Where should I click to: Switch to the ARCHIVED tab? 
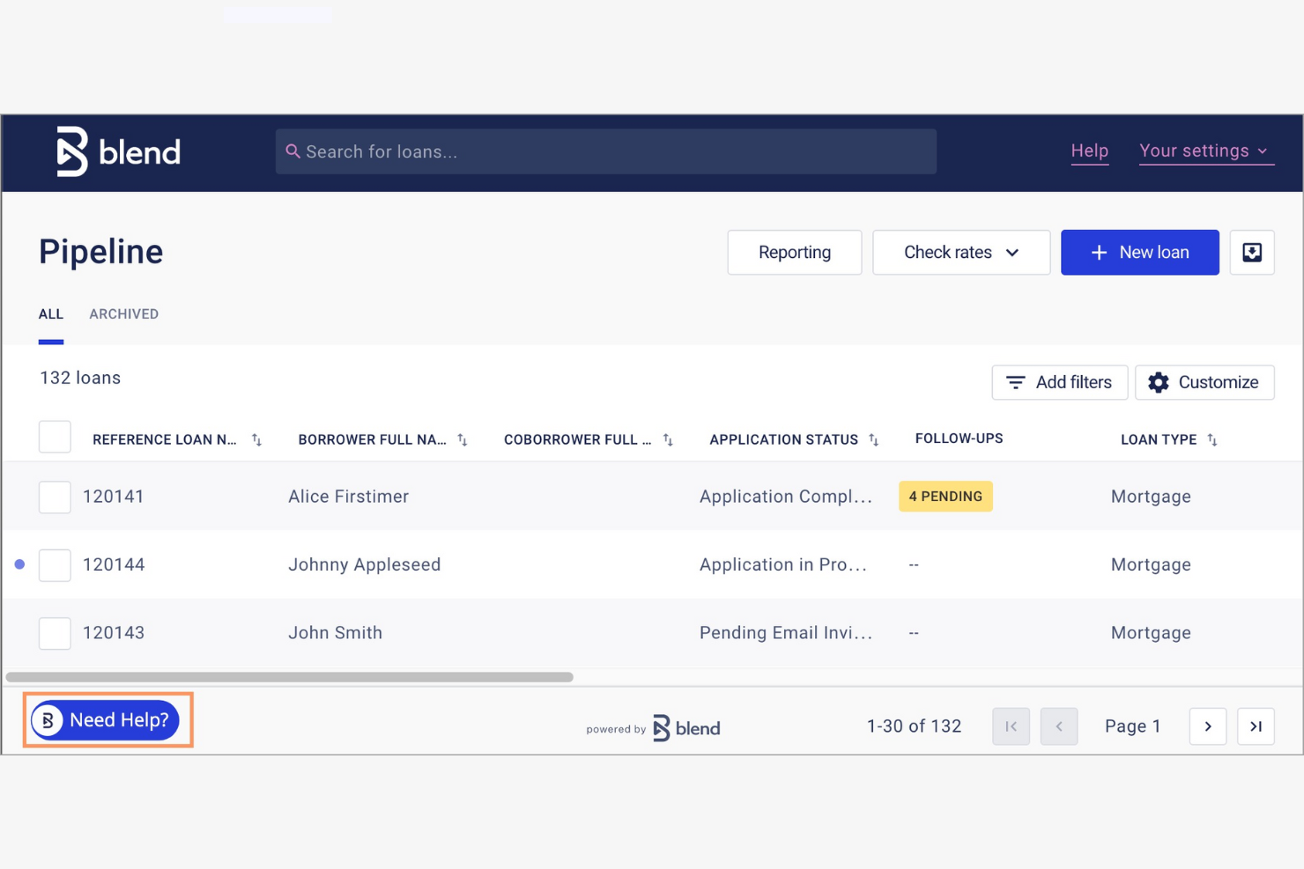(x=123, y=313)
